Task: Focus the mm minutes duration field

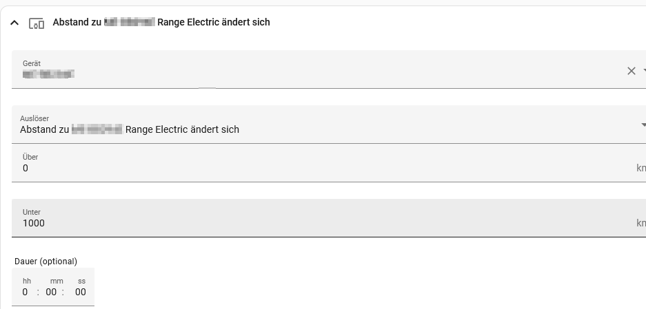Action: [x=51, y=292]
